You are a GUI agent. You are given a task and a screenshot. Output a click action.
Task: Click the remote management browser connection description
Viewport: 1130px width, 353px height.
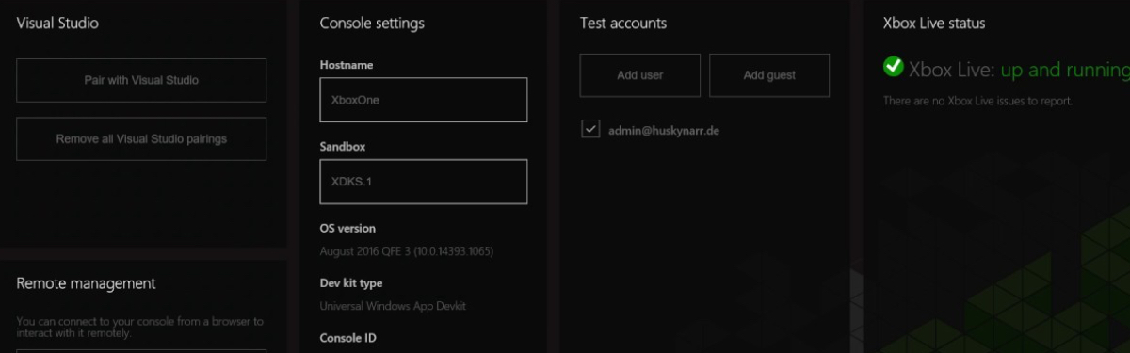pos(140,327)
